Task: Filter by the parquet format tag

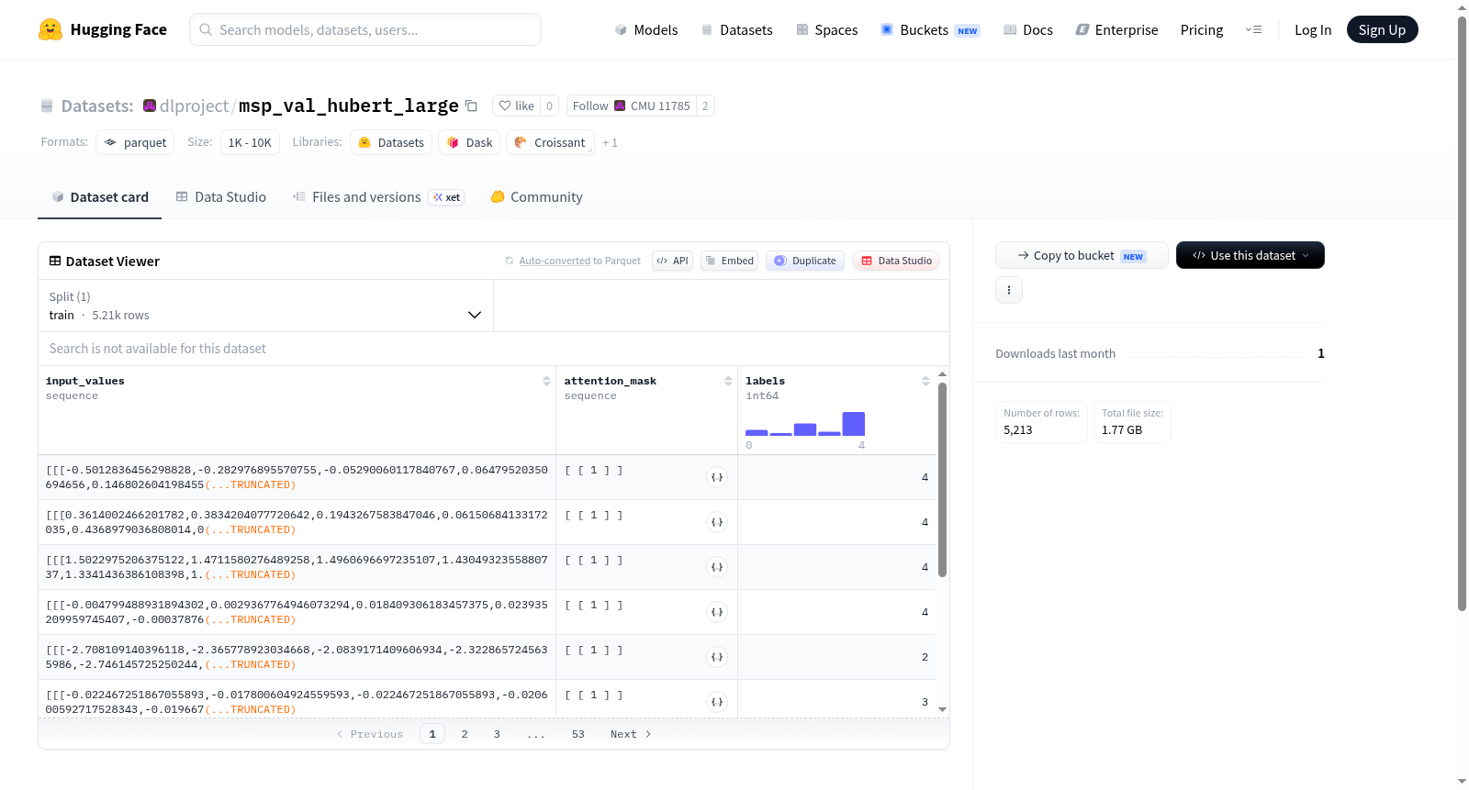Action: [135, 142]
